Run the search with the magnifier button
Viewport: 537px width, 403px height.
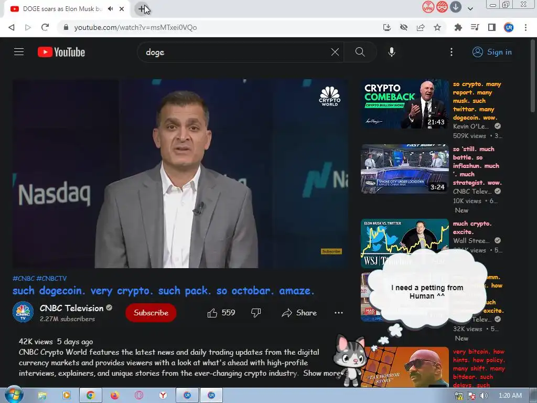pyautogui.click(x=360, y=52)
